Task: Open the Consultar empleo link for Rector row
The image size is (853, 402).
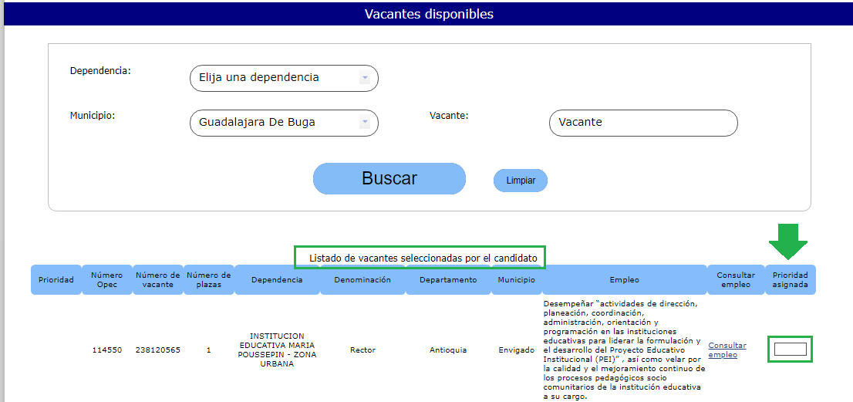Action: tap(727, 350)
